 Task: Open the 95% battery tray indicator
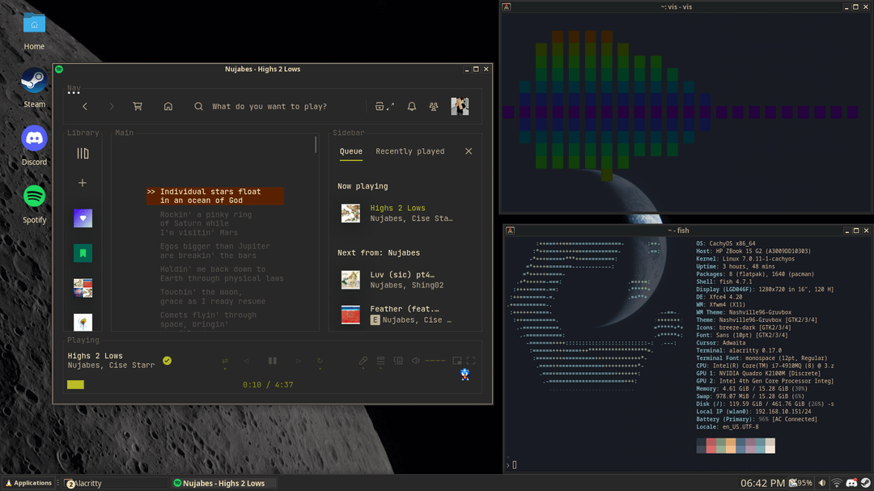click(800, 483)
